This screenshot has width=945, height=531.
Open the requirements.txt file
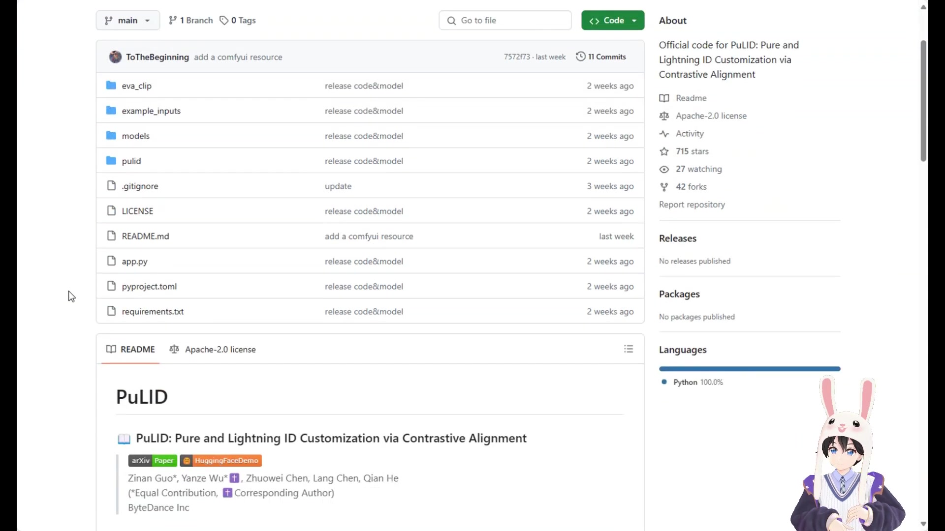(153, 311)
